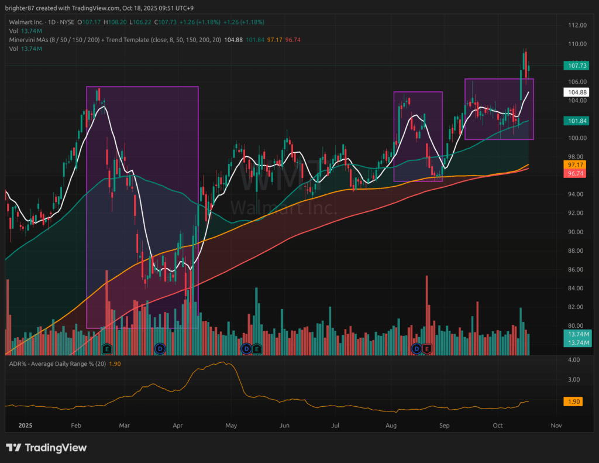Click the dividend 'D' marker in mid-March
Viewport: 599px width, 463px height.
160,349
